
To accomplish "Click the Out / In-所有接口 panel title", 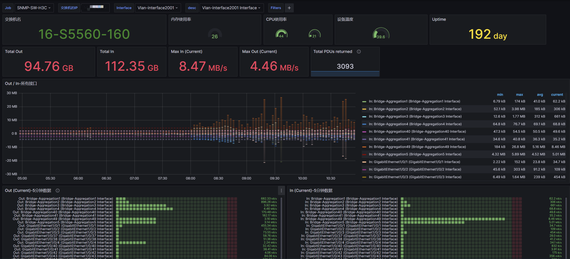I will click(x=21, y=84).
